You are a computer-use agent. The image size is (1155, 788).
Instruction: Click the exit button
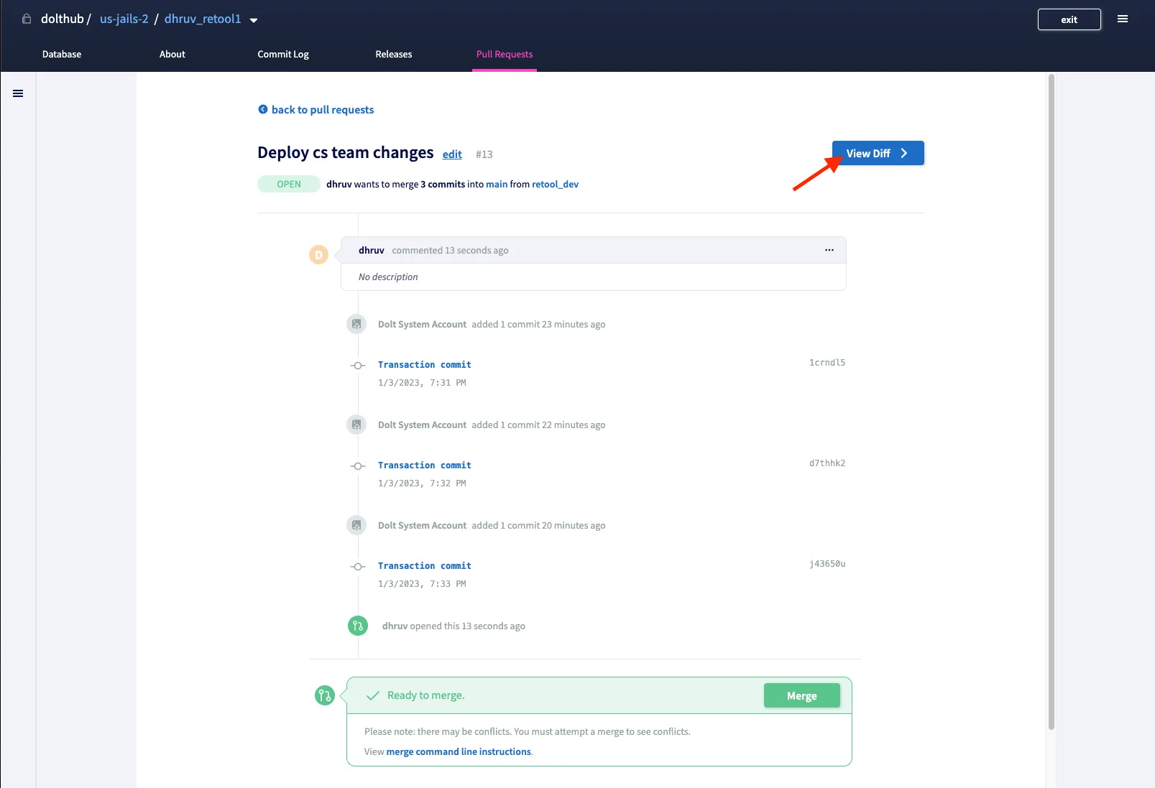click(x=1069, y=19)
